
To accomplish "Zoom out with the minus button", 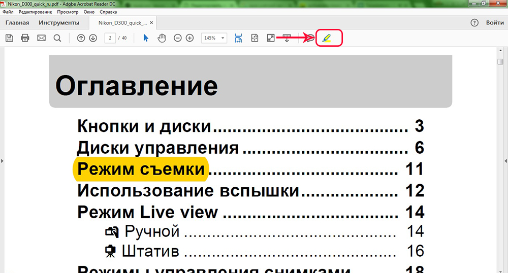I will (177, 38).
